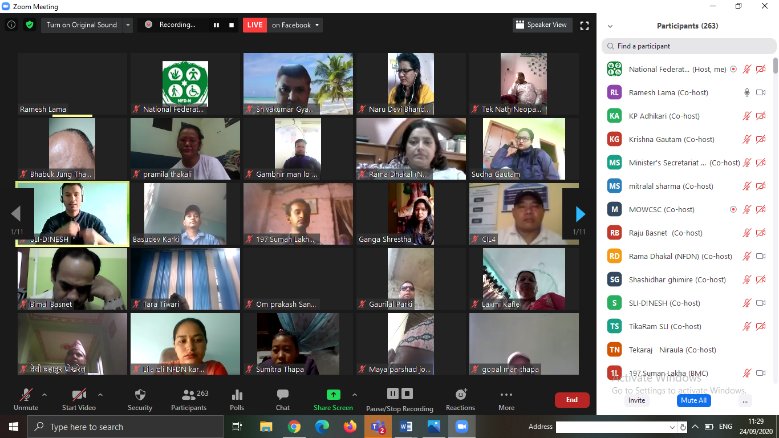
Task: Click the meeting information icon
Action: (x=11, y=25)
